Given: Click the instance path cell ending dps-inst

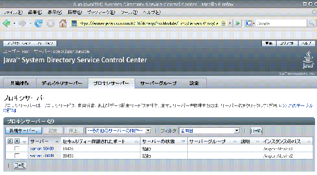Looking at the screenshot, I should [278, 149].
